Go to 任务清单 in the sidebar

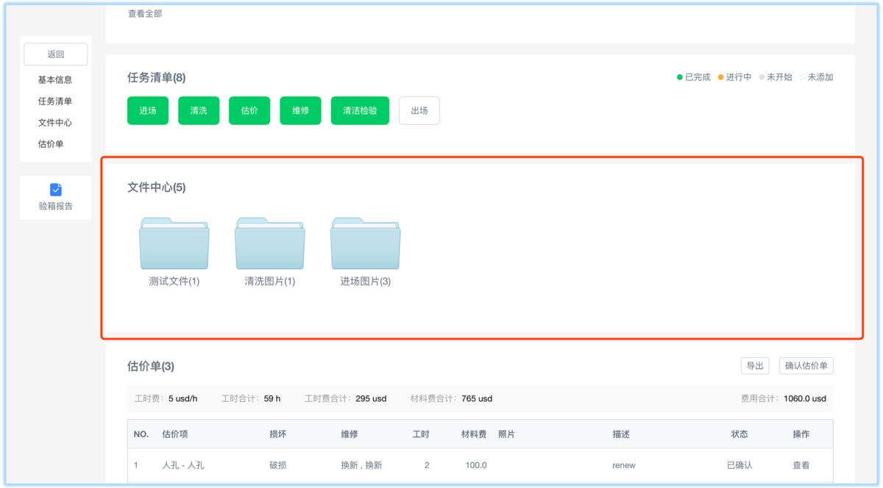point(55,101)
